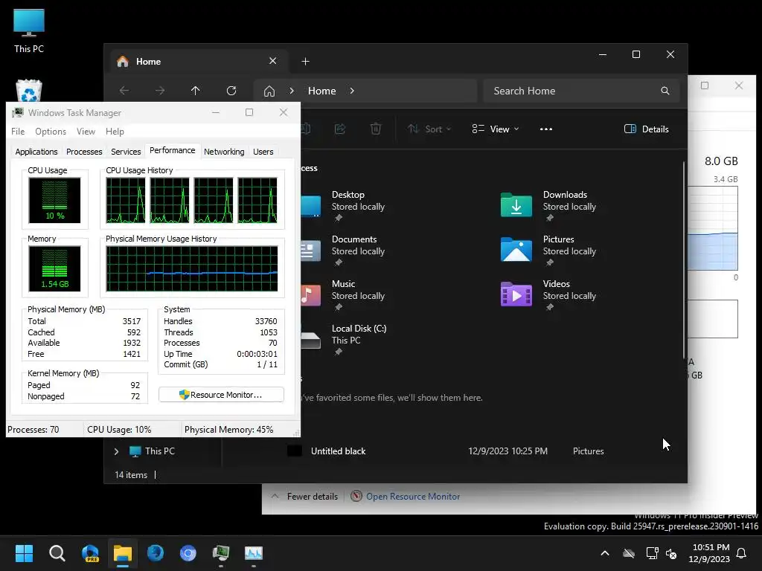Image resolution: width=762 pixels, height=571 pixels.
Task: Select the Untitled black file
Action: pyautogui.click(x=339, y=451)
